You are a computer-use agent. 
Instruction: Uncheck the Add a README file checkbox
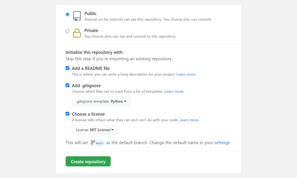click(67, 68)
